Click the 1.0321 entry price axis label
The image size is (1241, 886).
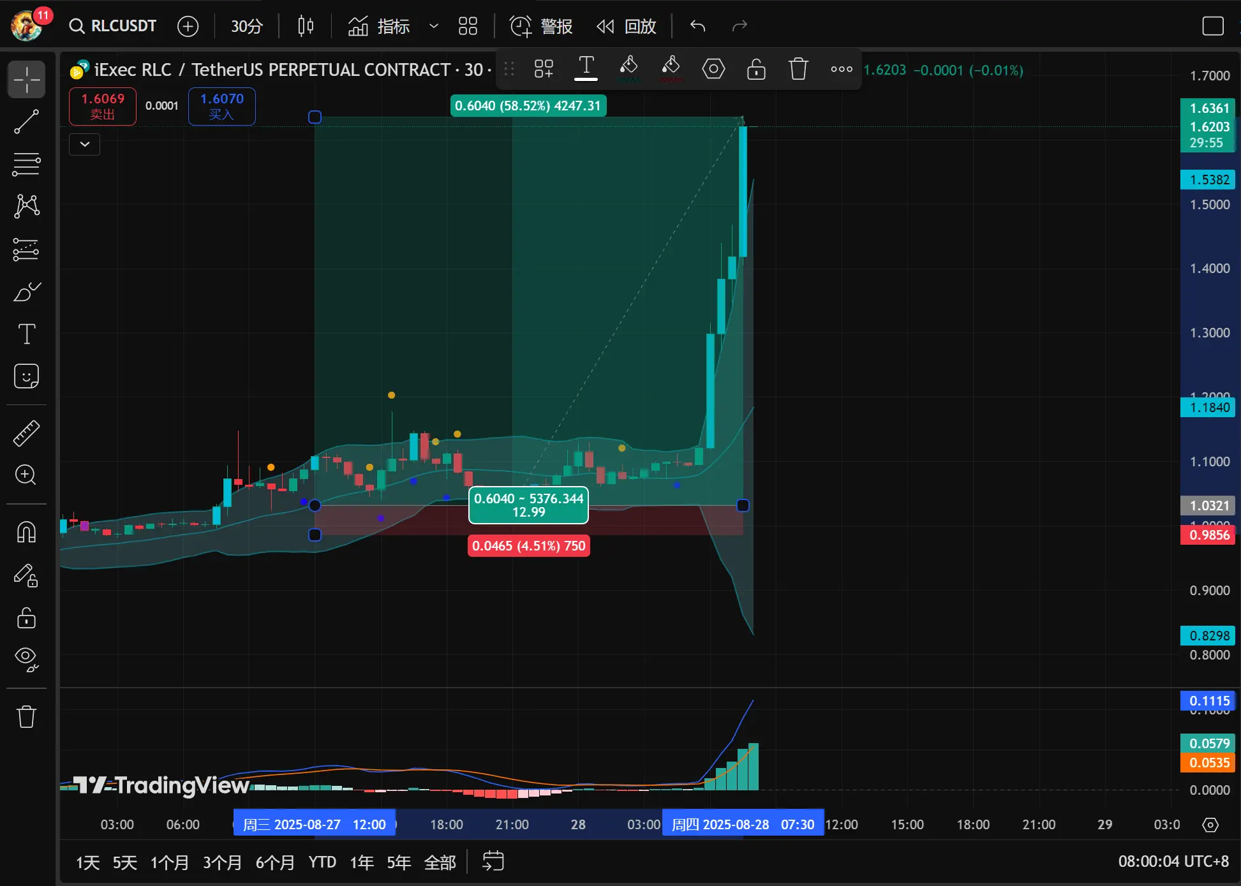coord(1208,505)
